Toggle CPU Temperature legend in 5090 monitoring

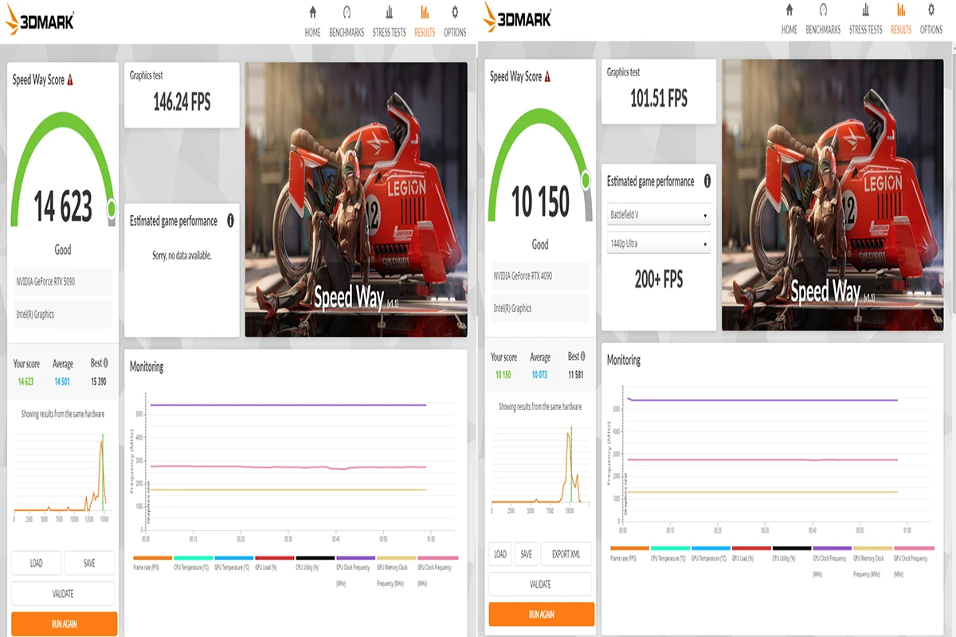(193, 564)
